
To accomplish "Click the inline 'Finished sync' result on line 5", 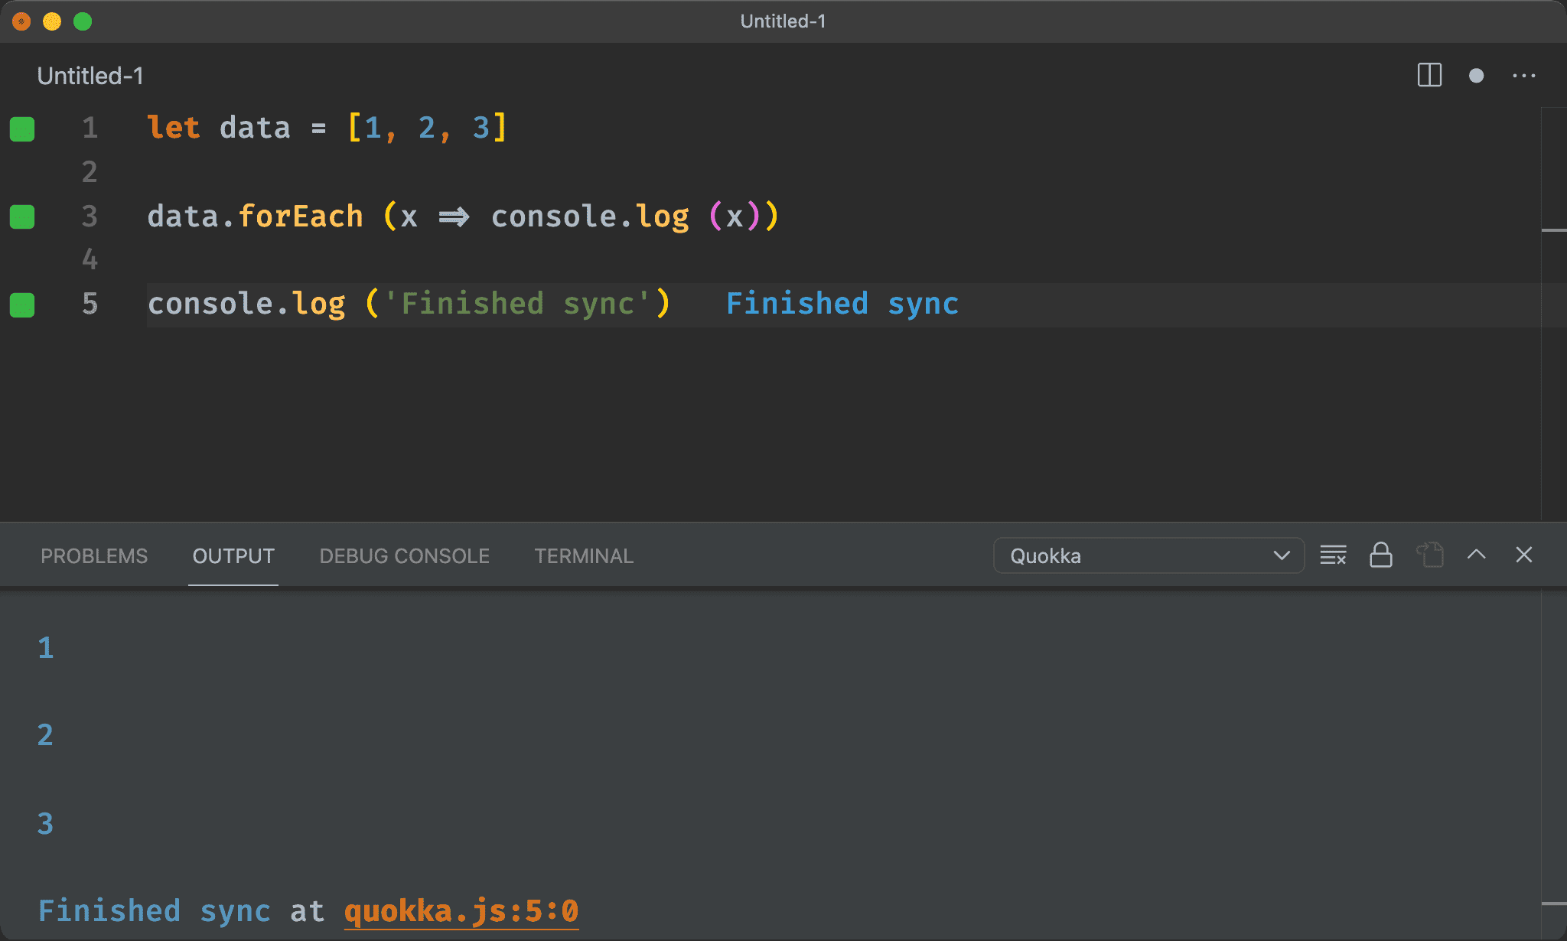I will point(842,304).
